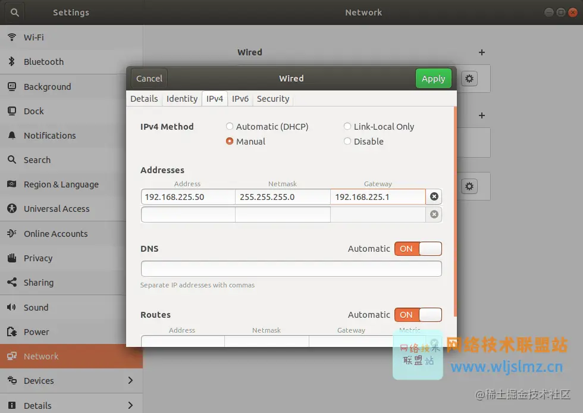Switch to the IPv6 tab

[240, 99]
